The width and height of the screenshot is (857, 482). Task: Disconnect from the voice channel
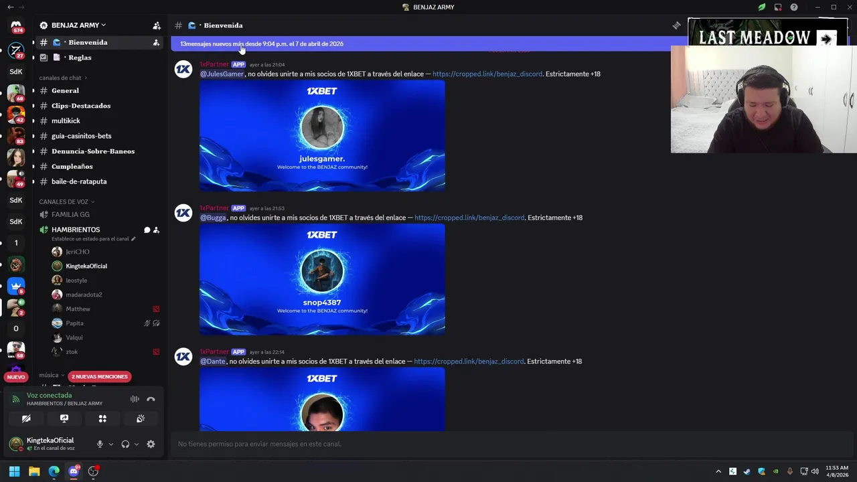pyautogui.click(x=151, y=399)
